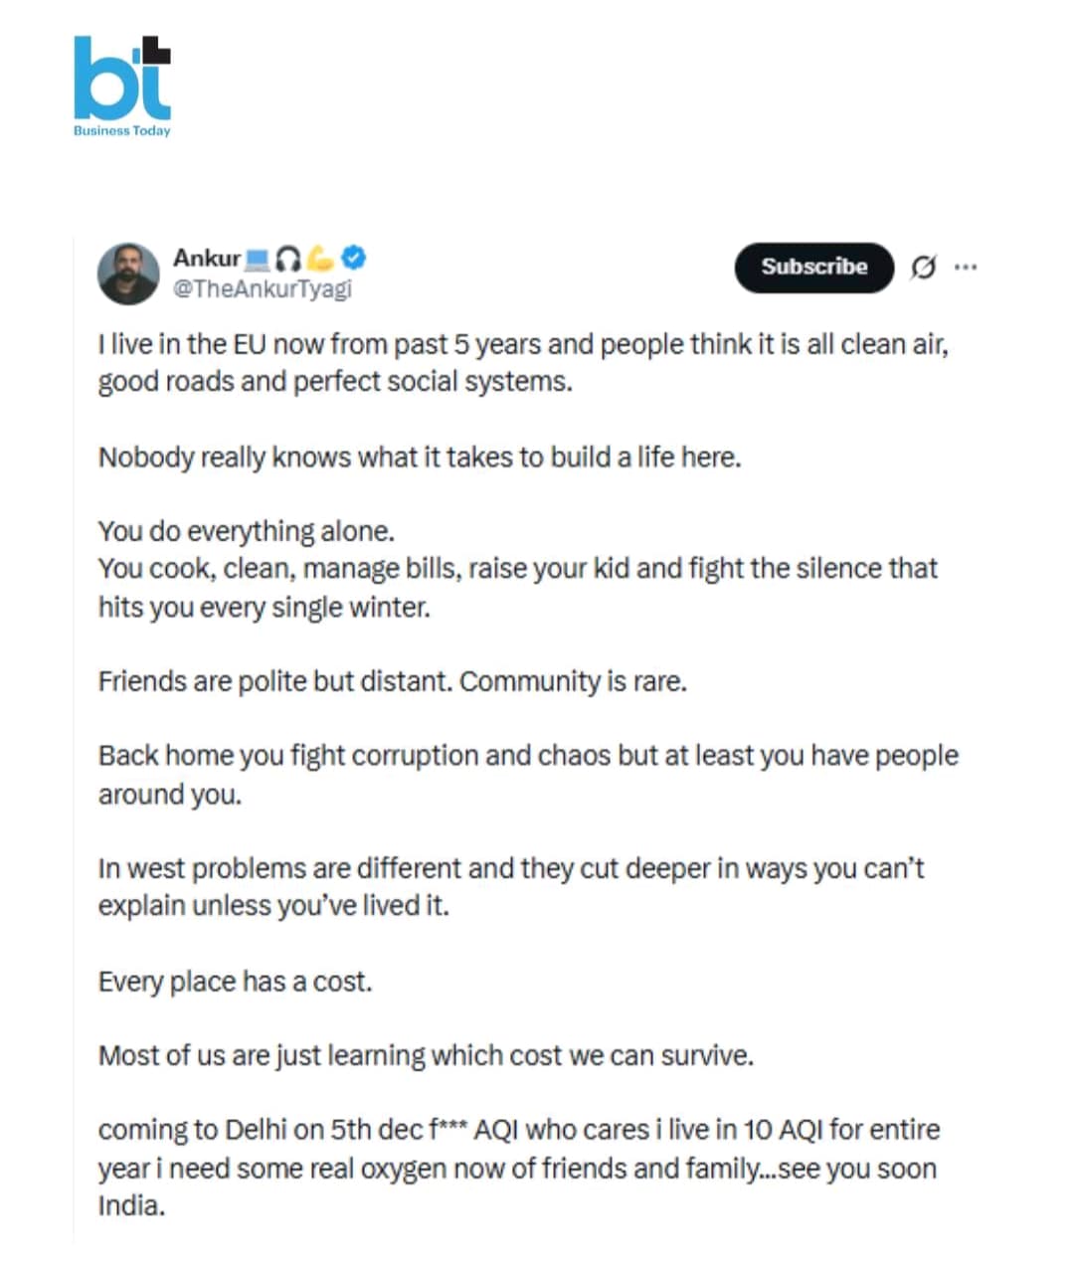
Task: Click the paragraph starting "I live in the EU"
Action: (x=522, y=363)
